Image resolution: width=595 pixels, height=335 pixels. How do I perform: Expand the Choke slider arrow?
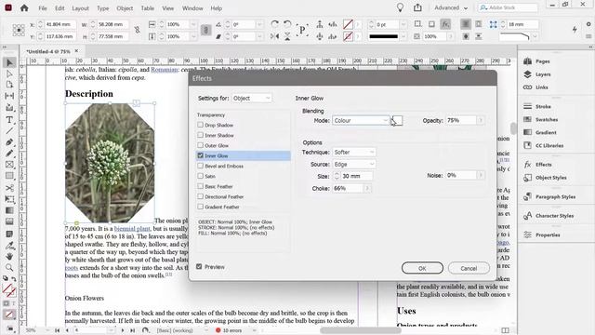click(x=367, y=188)
